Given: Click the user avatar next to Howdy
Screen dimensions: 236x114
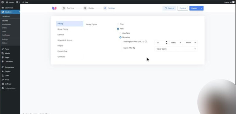Looking at the screenshot, I should (234, 2).
